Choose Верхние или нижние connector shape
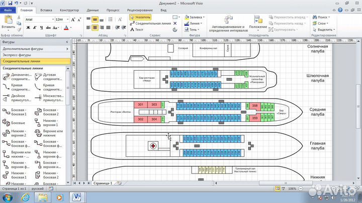This screenshot has height=203, width=362. point(48,133)
